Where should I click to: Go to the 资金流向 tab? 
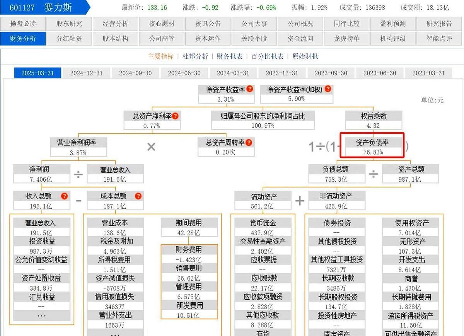tap(300, 38)
